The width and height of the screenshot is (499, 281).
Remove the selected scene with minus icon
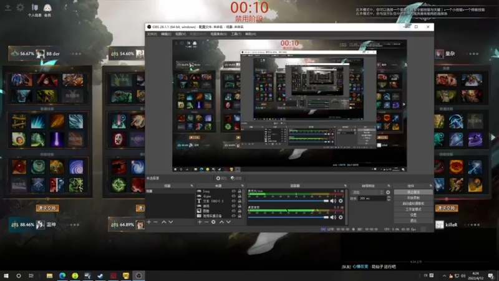[x=155, y=222]
